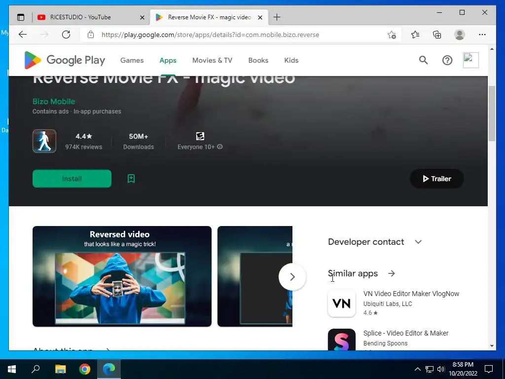Open the Reversed video screenshot thumbnail
Screen dimensions: 505x379
click(122, 276)
